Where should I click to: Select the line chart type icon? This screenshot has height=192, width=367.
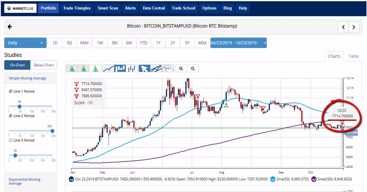pyautogui.click(x=108, y=68)
